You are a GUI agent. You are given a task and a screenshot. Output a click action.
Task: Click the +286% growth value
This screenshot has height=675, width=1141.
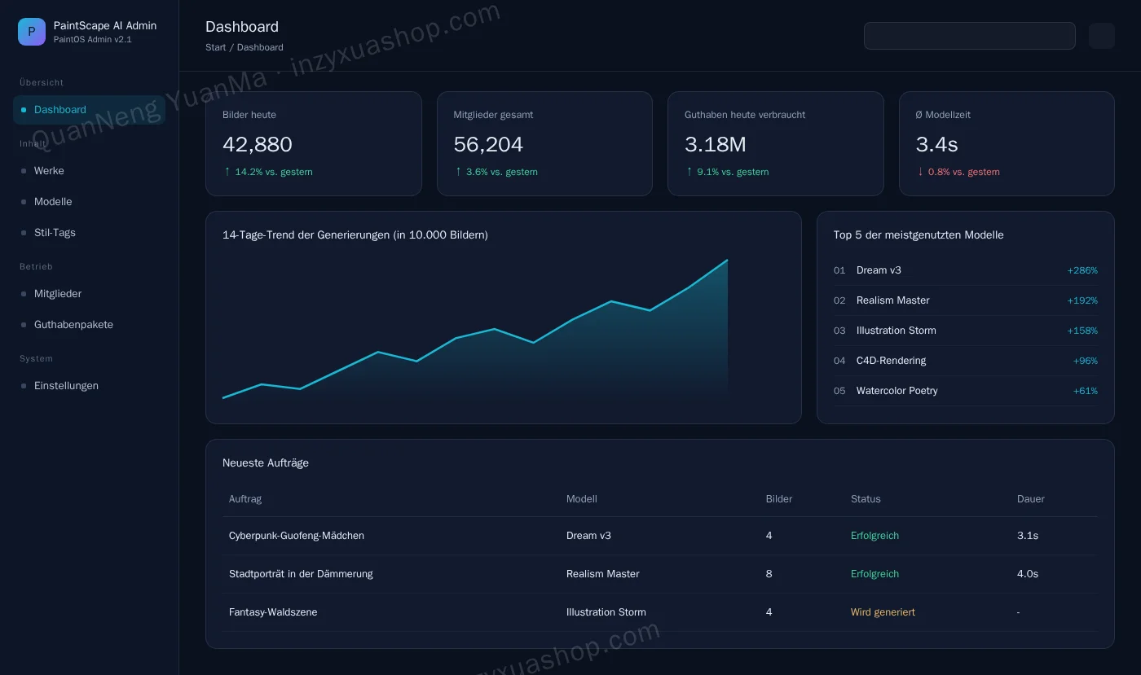tap(1082, 270)
